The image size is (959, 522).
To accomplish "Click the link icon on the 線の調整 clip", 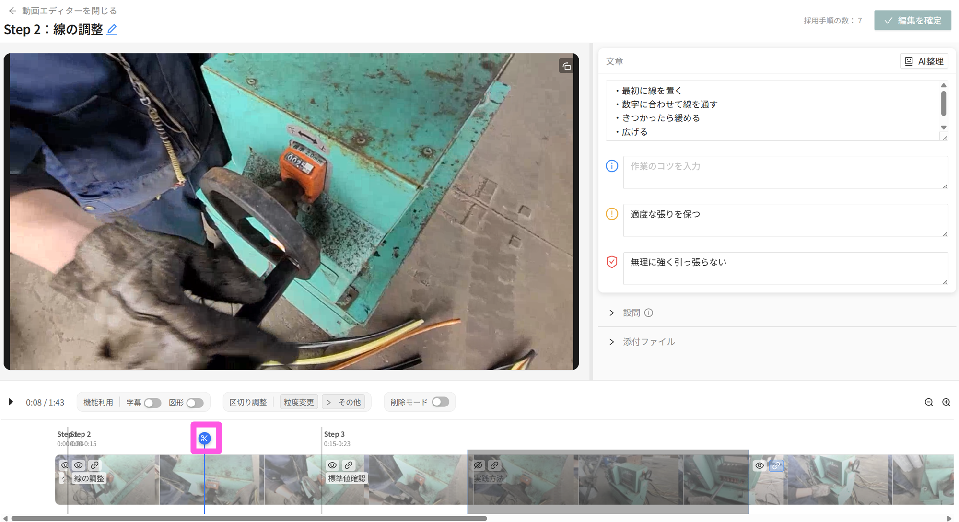I will click(x=95, y=465).
